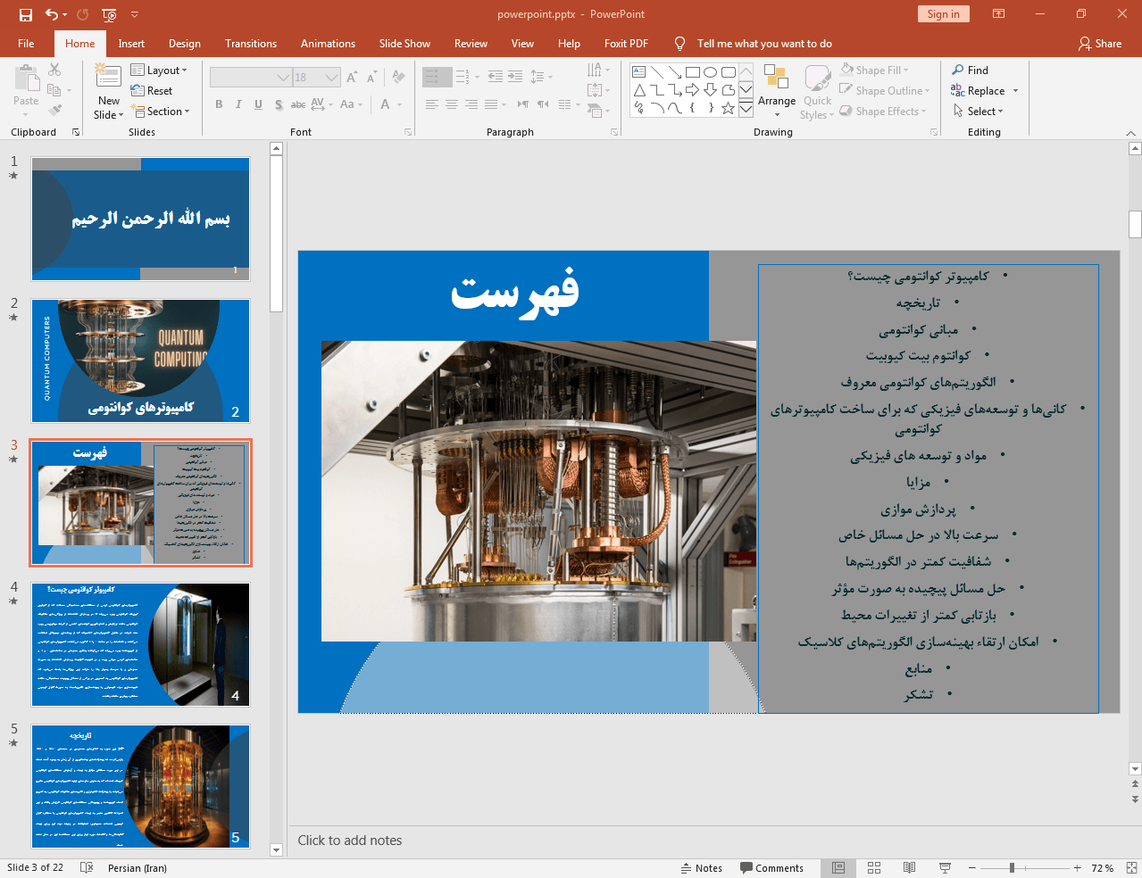Click the zoom slider handle
Viewport: 1142px width, 878px height.
[x=1012, y=868]
